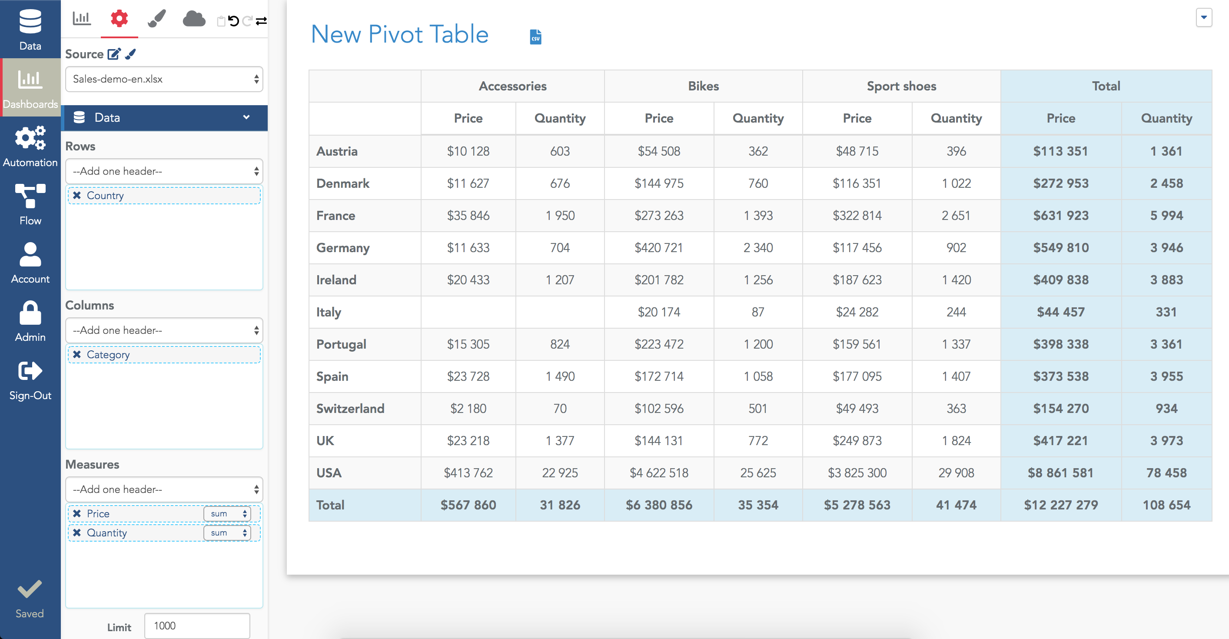Screen dimensions: 1229x639
Task: Open Account settings in sidebar
Action: coord(30,263)
